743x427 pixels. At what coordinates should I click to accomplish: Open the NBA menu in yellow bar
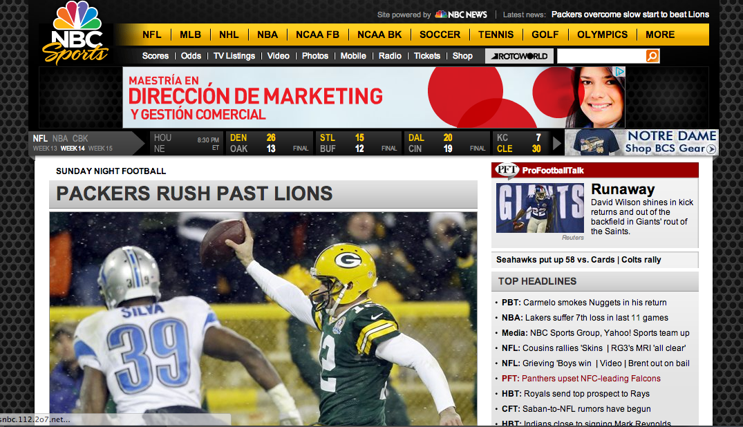(x=267, y=35)
